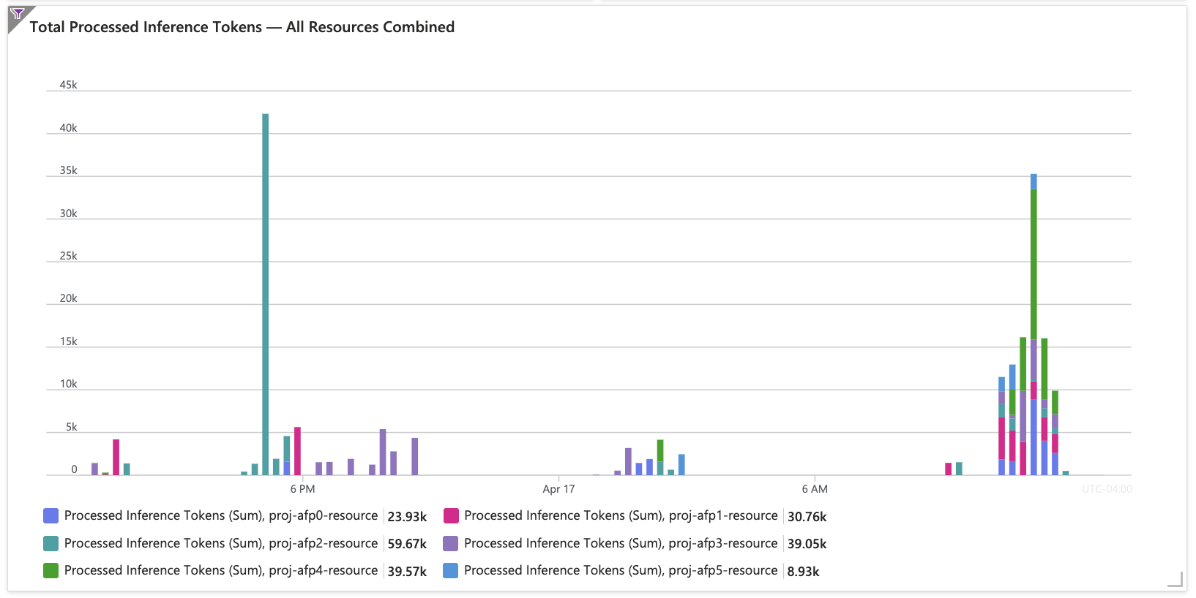Screen dimensions: 1196x598
Task: Click the proj-afp3-resource legend label
Action: pos(621,543)
